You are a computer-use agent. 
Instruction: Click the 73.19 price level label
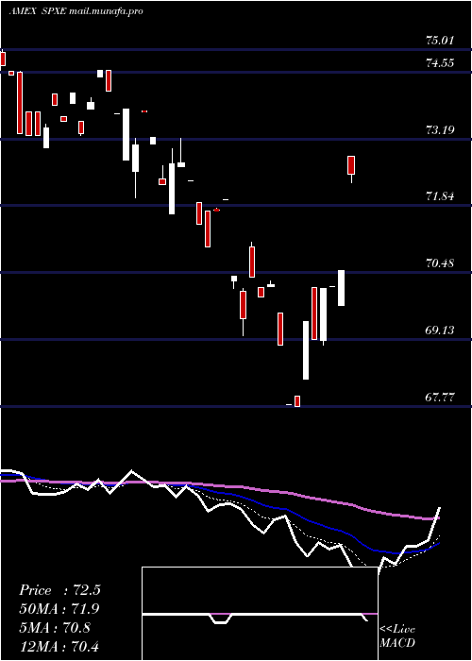(x=440, y=130)
